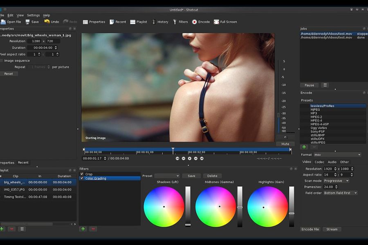Viewport: 368px width, 245px height.
Task: Open the Settings menu
Action: tap(34, 15)
